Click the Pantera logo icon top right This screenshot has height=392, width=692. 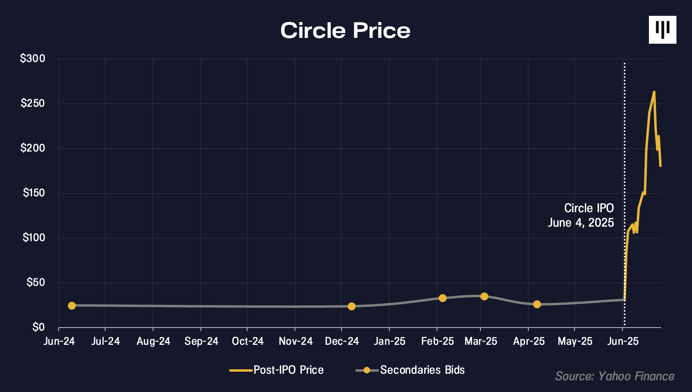662,30
